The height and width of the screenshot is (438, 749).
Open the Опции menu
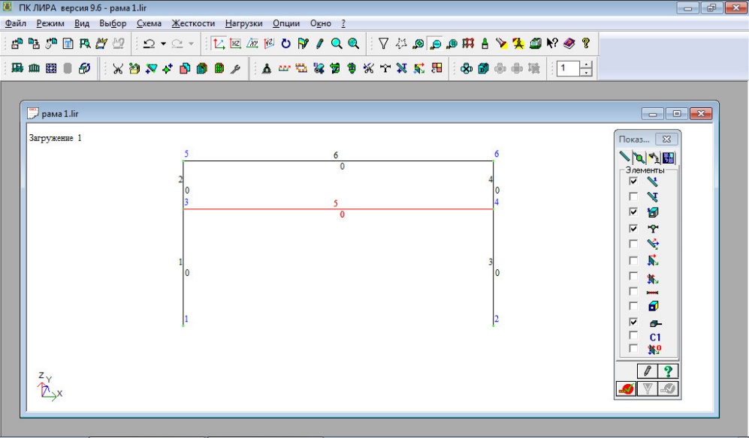(286, 23)
